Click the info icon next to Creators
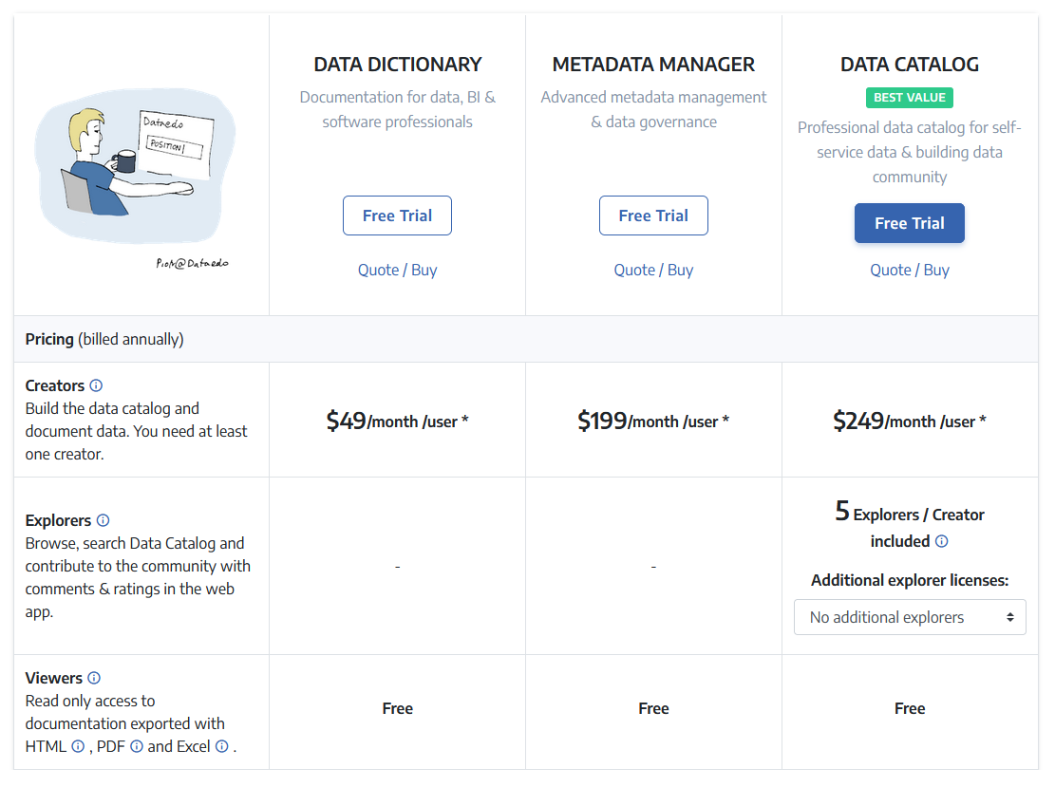Image resolution: width=1055 pixels, height=787 pixels. [96, 385]
